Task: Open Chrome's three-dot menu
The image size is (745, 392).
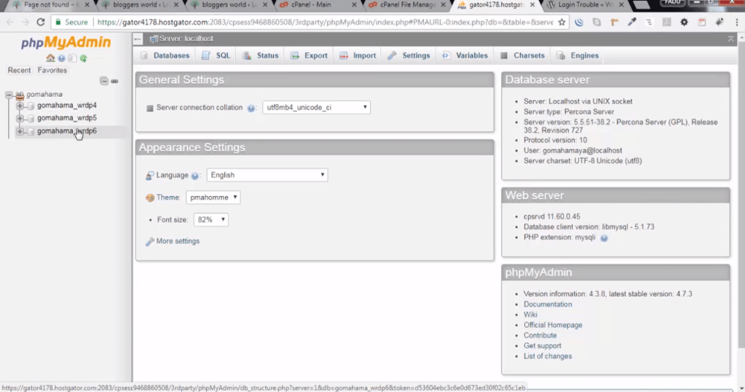Action: (736, 22)
